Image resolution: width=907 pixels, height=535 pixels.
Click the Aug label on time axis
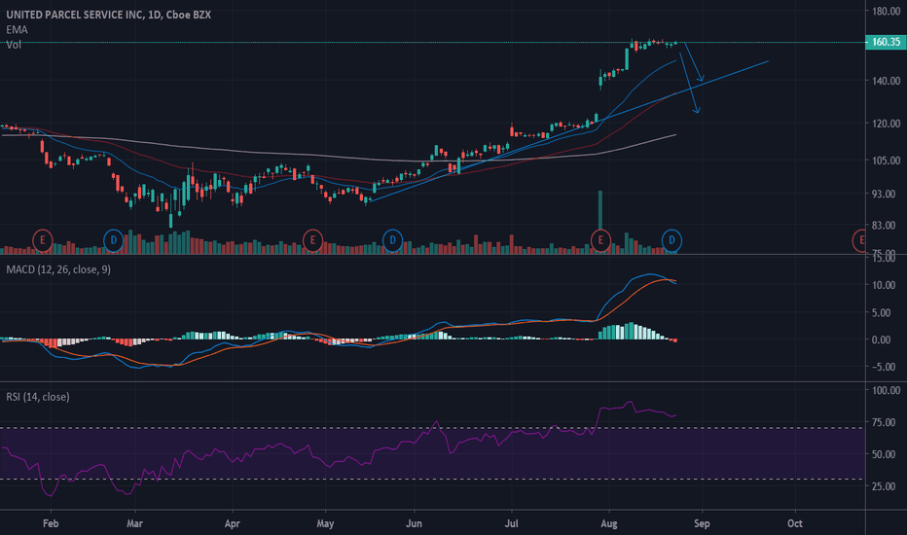[x=609, y=523]
